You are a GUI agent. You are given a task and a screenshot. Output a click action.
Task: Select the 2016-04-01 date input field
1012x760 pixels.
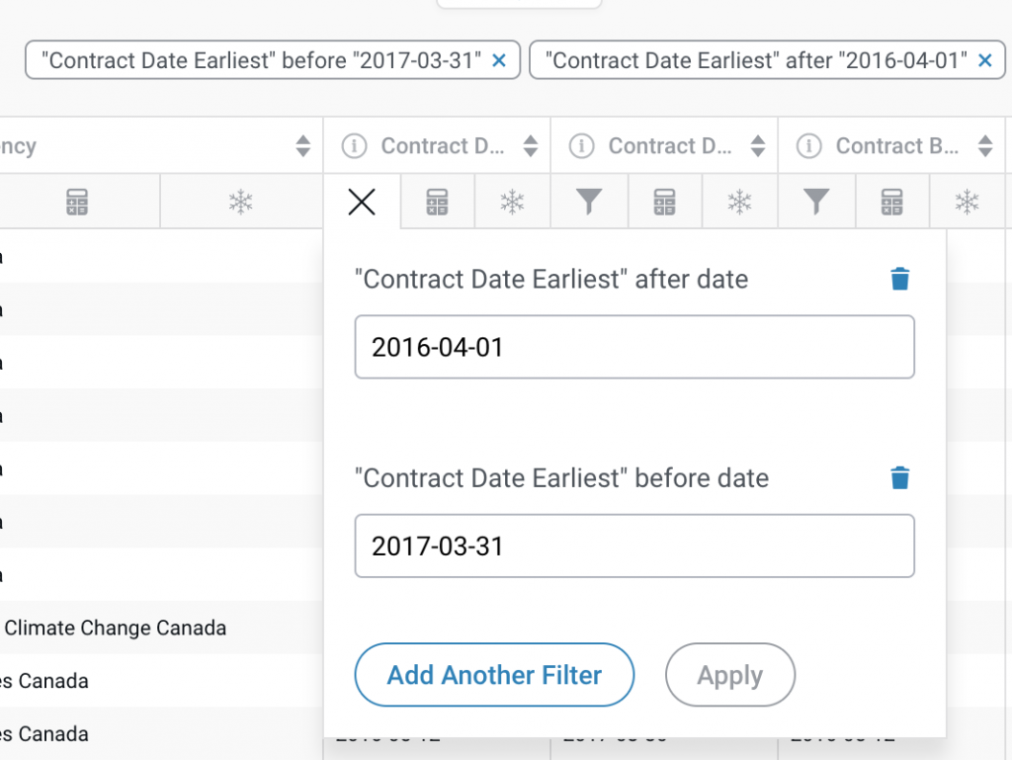634,347
